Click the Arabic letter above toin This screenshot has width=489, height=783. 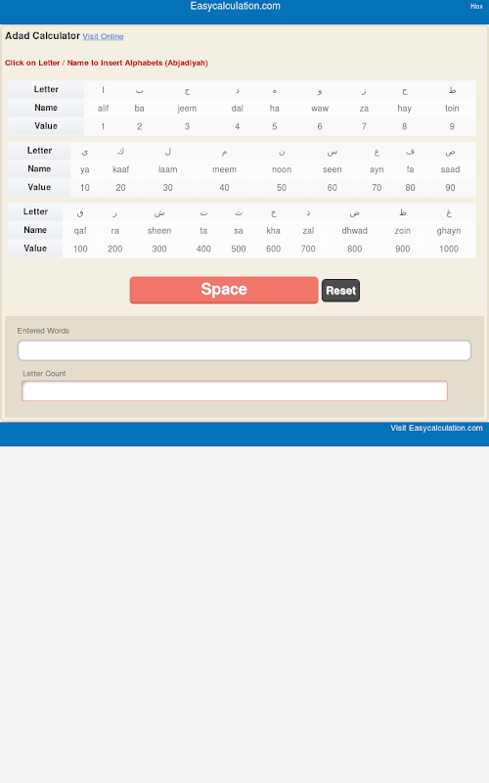pos(452,90)
